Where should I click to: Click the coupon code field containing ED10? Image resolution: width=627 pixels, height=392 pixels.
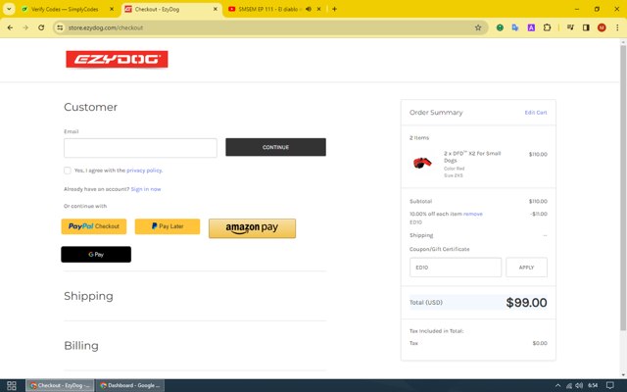[x=456, y=268]
